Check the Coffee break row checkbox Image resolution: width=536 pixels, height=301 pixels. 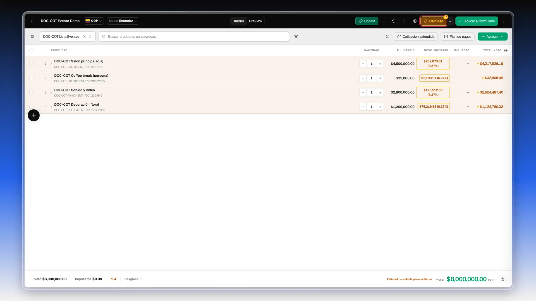point(31,78)
